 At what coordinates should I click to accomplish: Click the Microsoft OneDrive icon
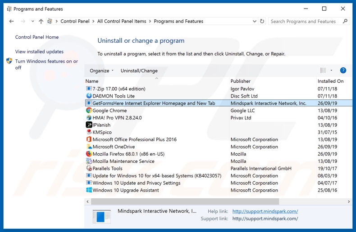(x=89, y=147)
